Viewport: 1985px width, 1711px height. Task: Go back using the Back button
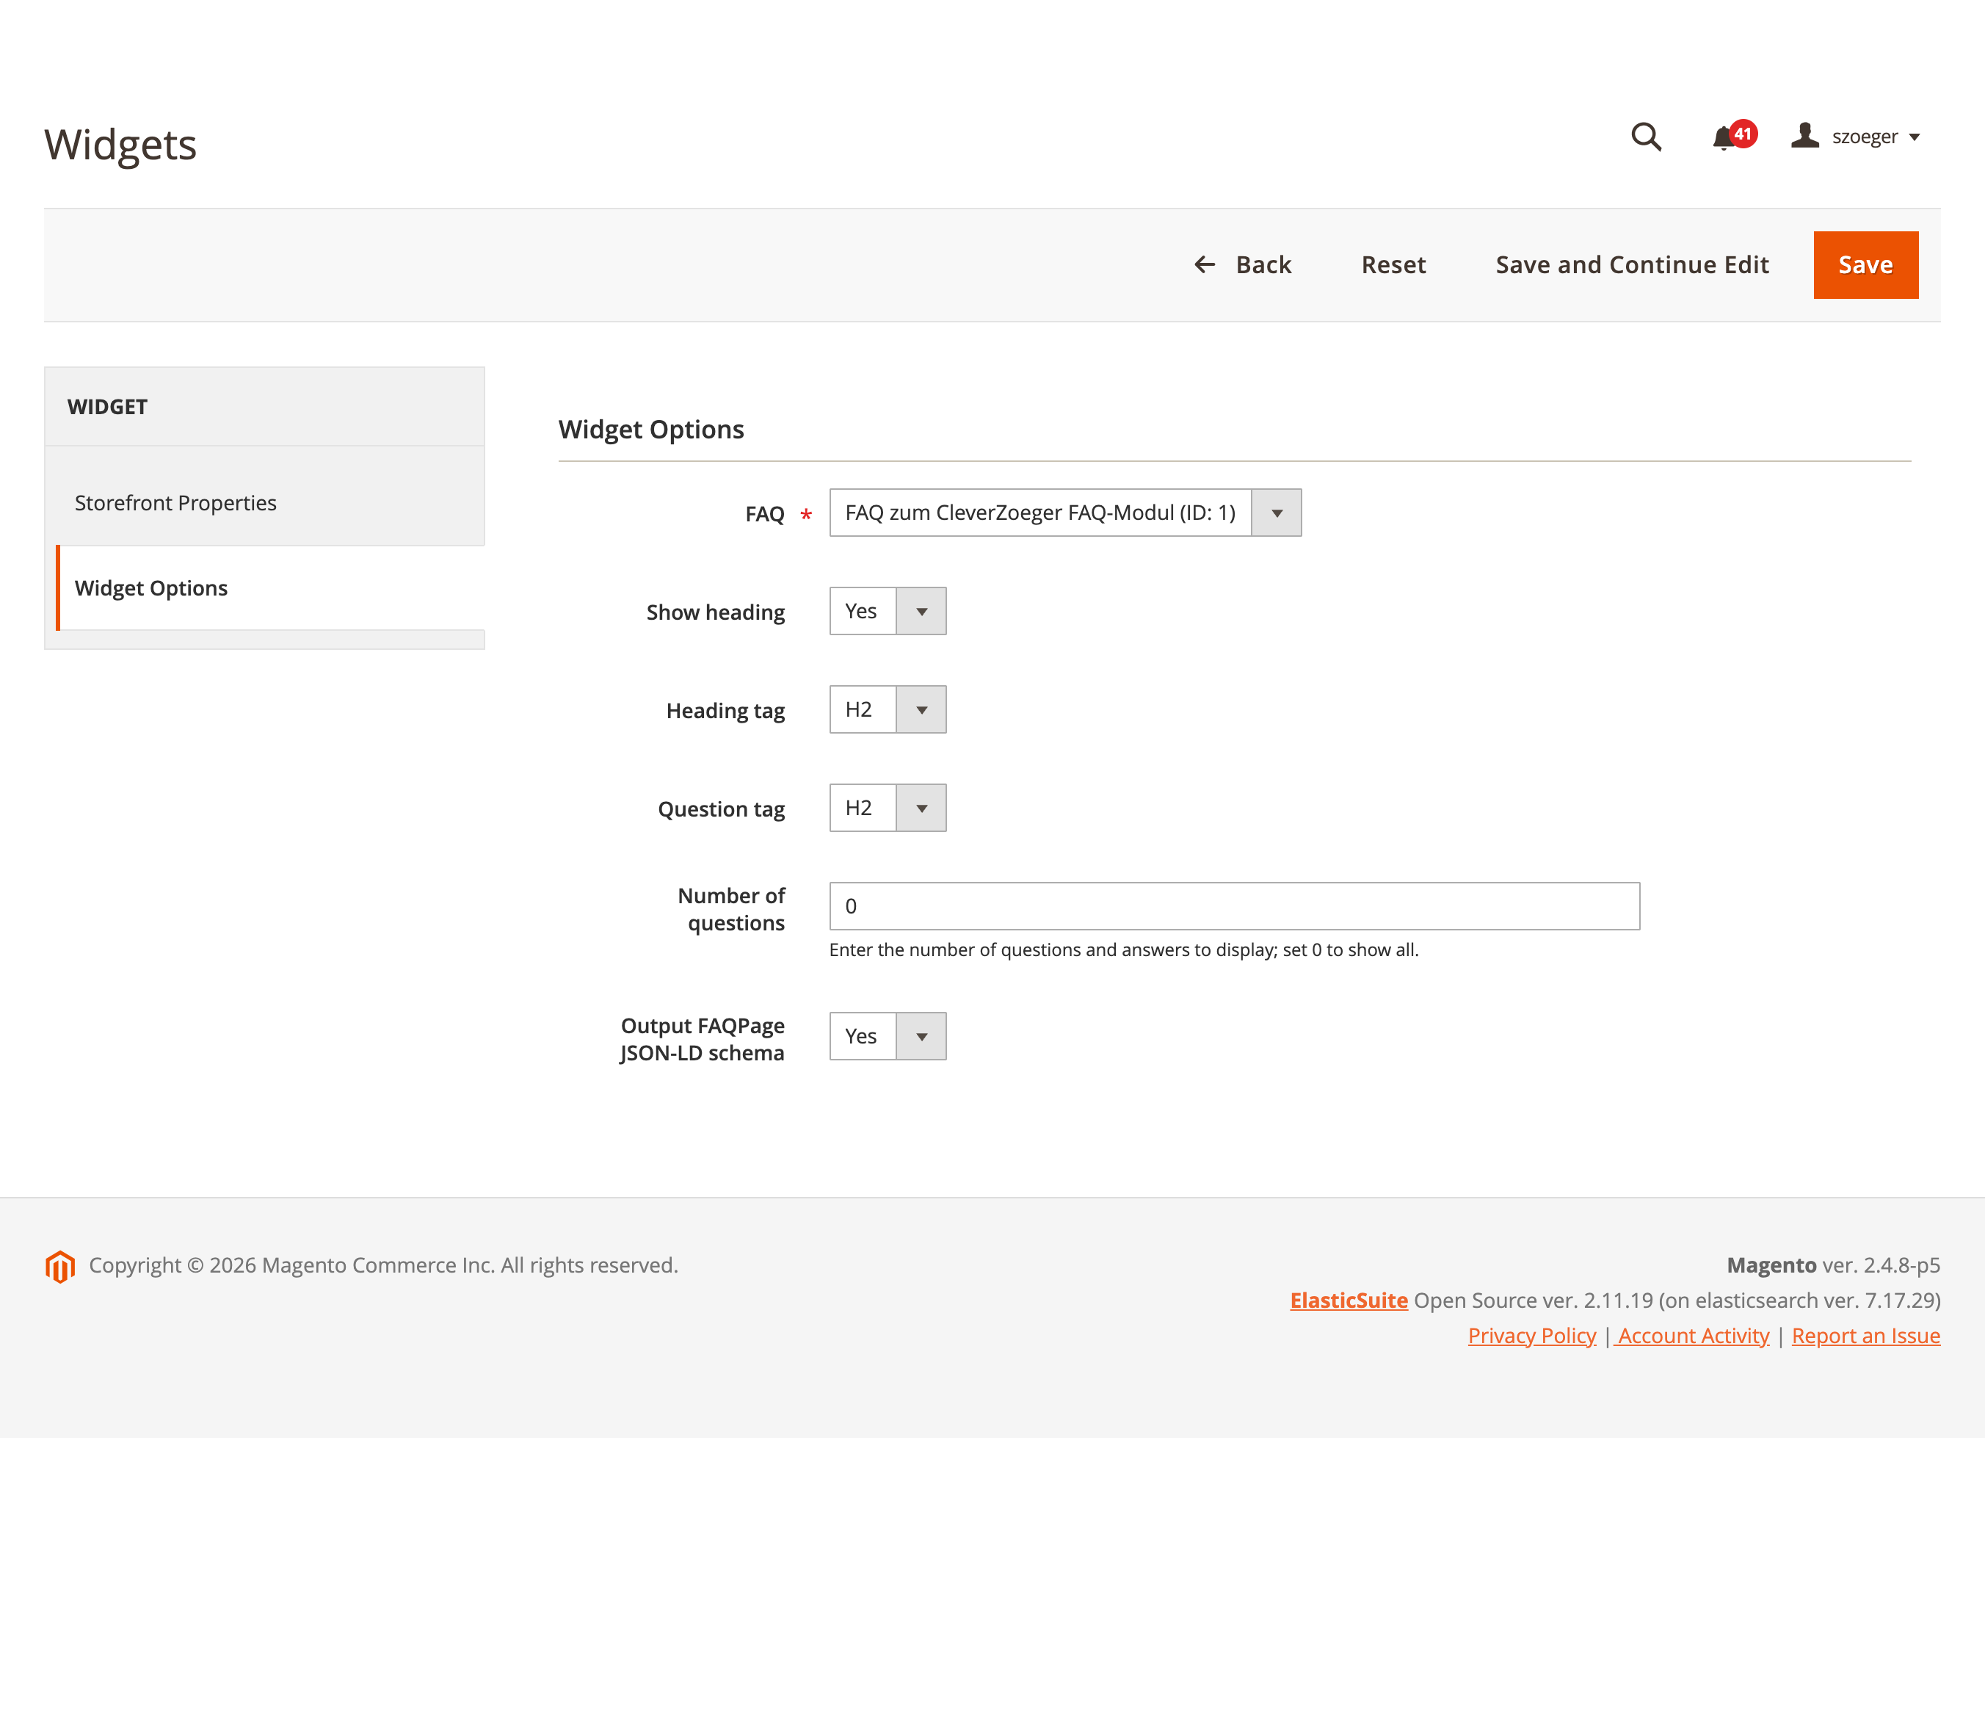click(1243, 264)
